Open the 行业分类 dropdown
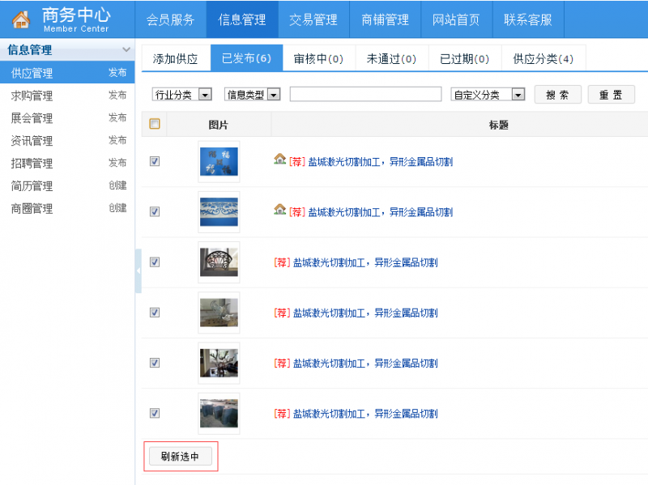Screen dimensions: 648x485 coord(181,94)
